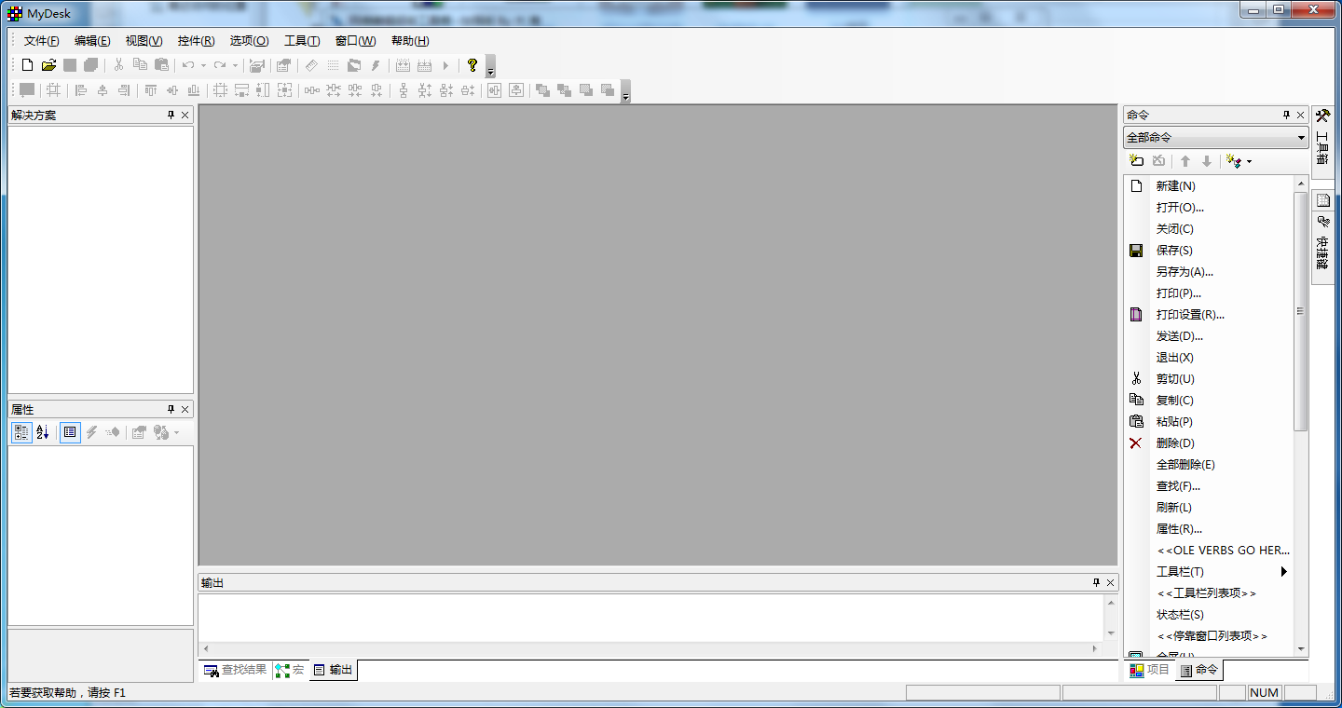
Task: Toggle the pin on the 输出 panel
Action: coord(1096,582)
